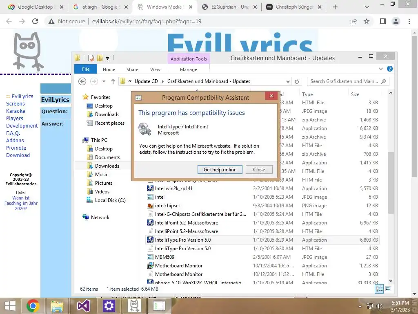Select the Application Tools contextual tab
Image resolution: width=418 pixels, height=314 pixels.
point(189,59)
